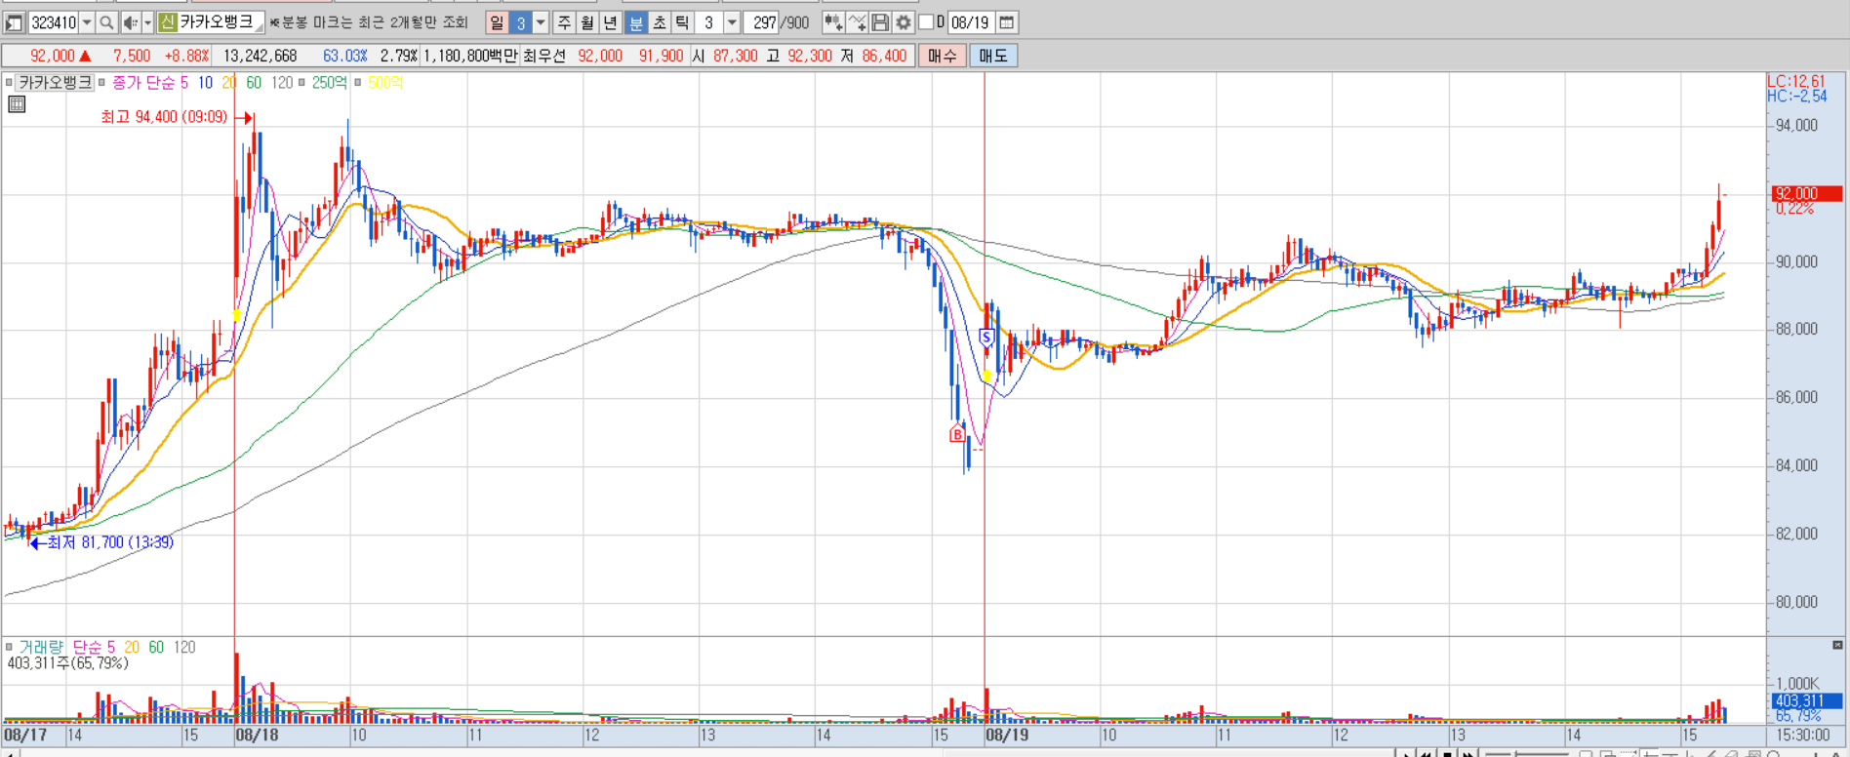
Task: Click the panel layout icon left of the stock code
Action: (15, 22)
